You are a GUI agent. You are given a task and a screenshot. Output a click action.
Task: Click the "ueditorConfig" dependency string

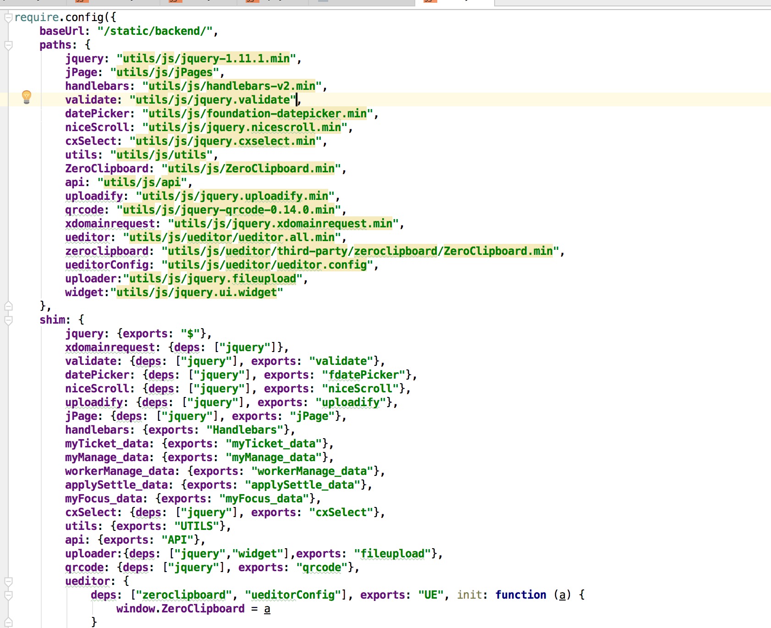click(x=293, y=595)
